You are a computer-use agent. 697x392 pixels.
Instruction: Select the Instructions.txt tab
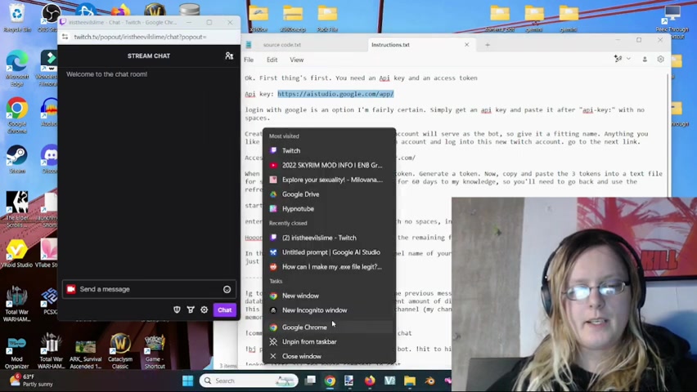[x=391, y=45]
